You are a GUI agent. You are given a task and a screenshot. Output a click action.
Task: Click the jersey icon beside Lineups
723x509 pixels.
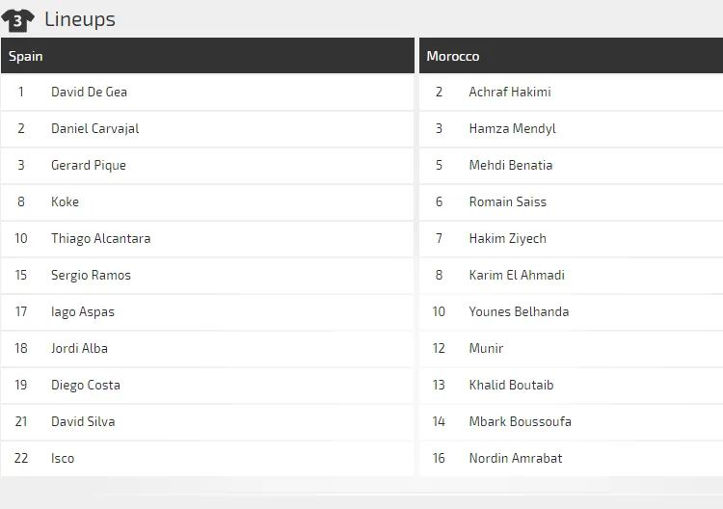[x=18, y=19]
